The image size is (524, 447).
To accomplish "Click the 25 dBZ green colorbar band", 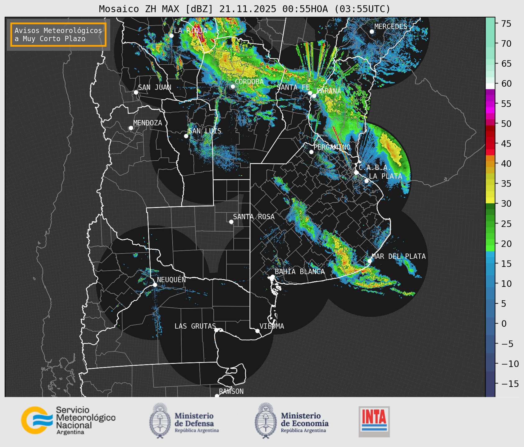I will pyautogui.click(x=490, y=224).
